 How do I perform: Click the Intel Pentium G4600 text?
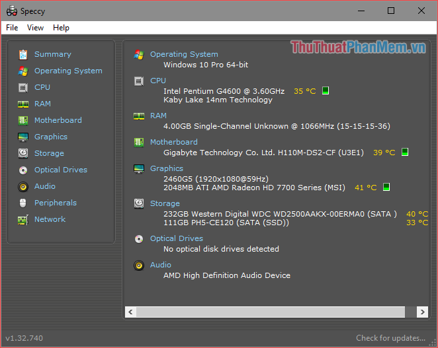pos(224,91)
